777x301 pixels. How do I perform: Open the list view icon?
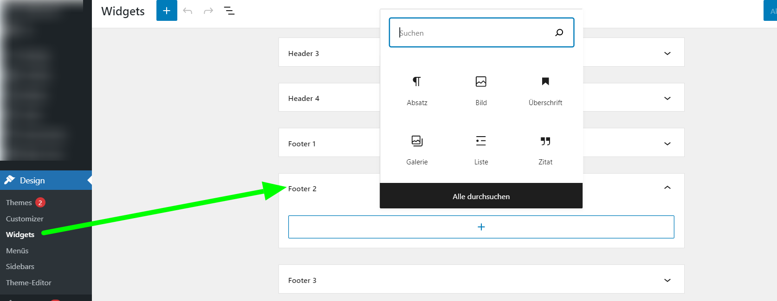(x=229, y=11)
